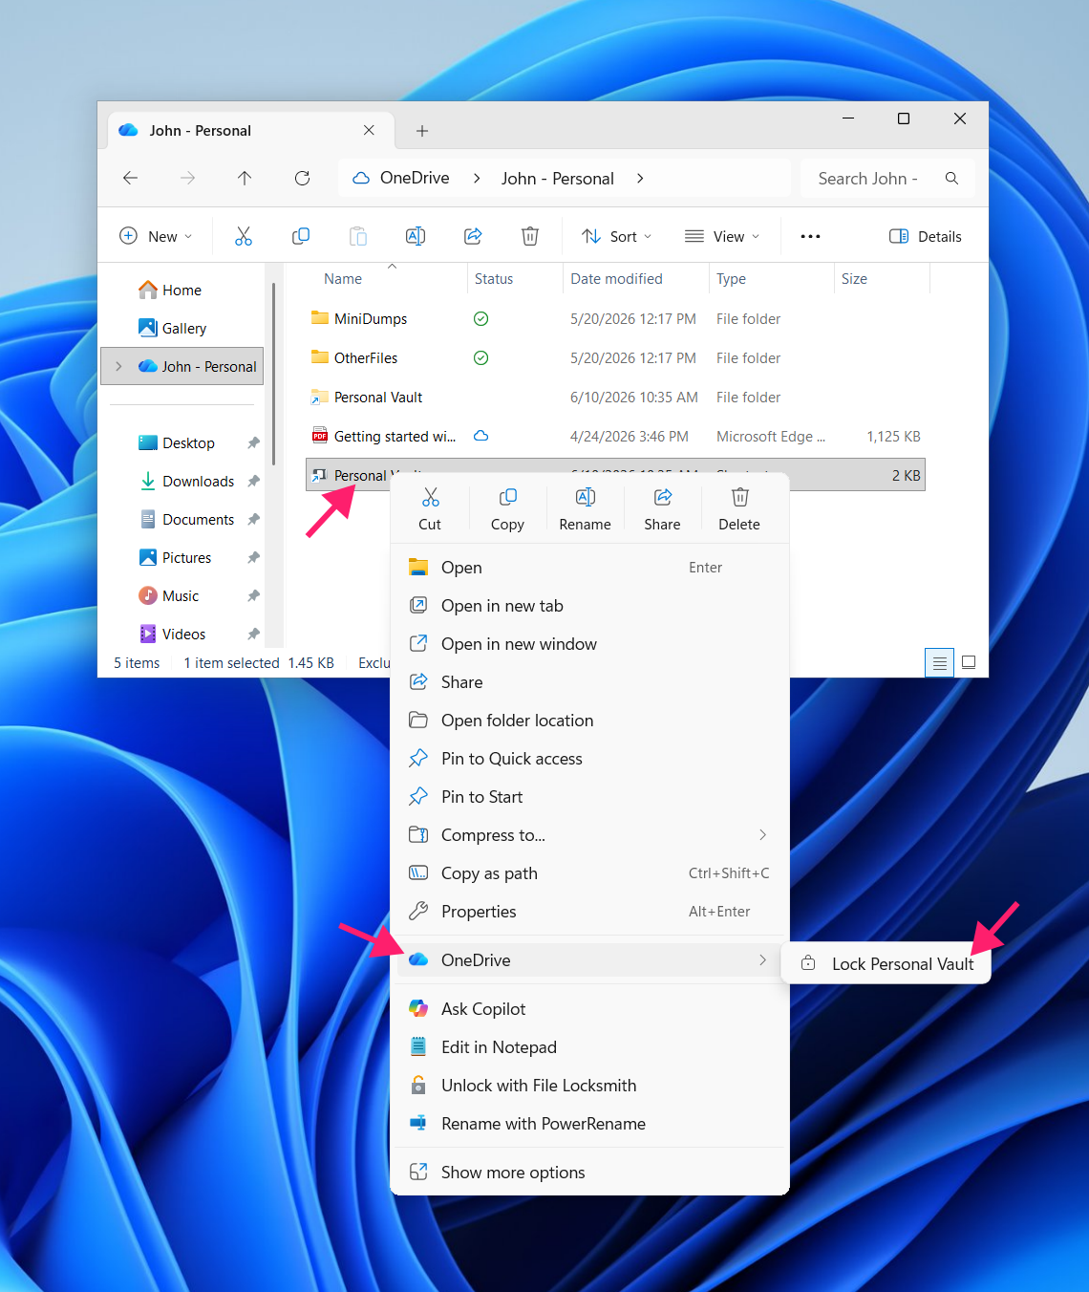
Task: Click the search magnifier icon
Action: (x=951, y=178)
